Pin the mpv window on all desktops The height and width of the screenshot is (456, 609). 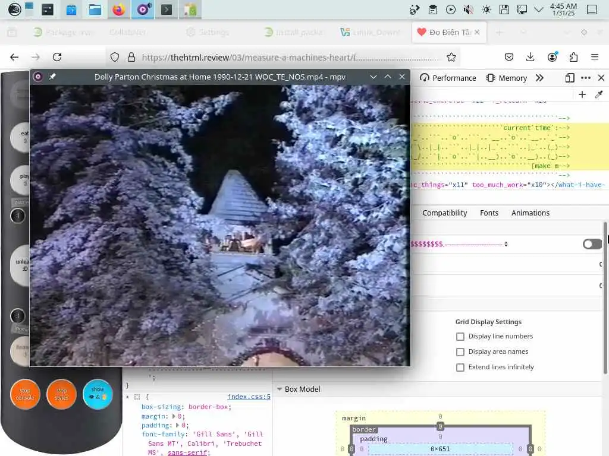(x=52, y=77)
